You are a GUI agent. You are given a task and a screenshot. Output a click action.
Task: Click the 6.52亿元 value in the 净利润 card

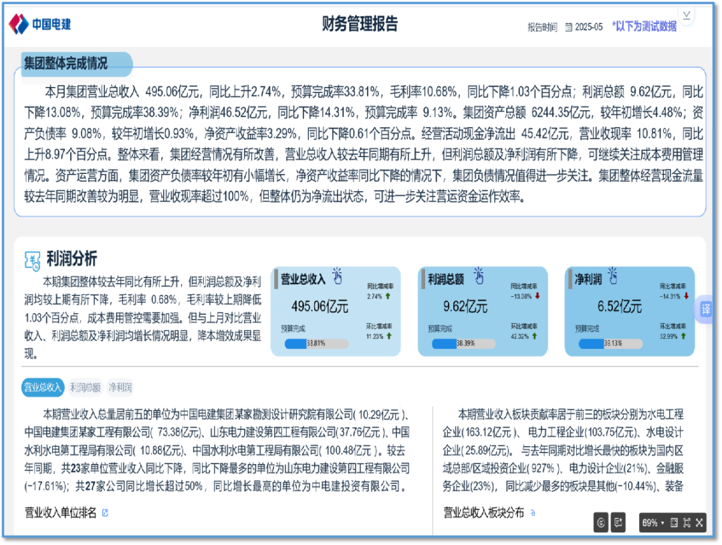(619, 306)
